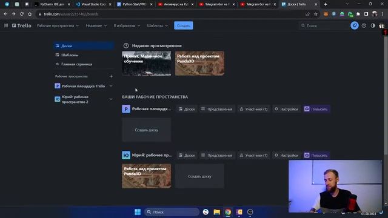The image size is (388, 218).
Task: Open Представления for Рабочая площадка workspace
Action: (x=217, y=109)
